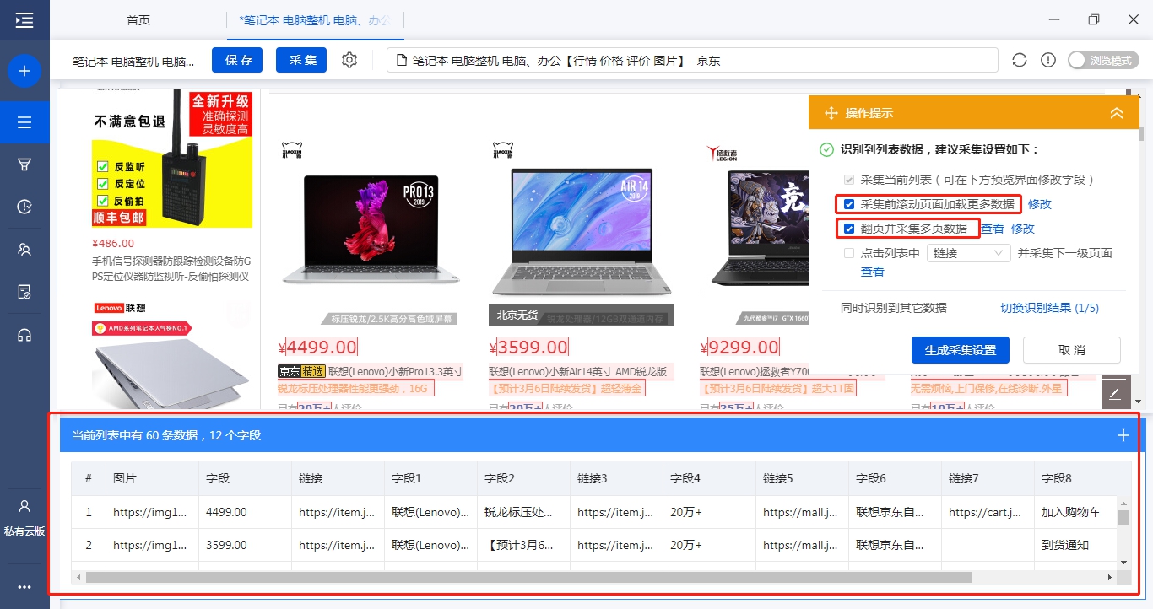
Task: Click 查看 link beside pagination option
Action: 993,229
